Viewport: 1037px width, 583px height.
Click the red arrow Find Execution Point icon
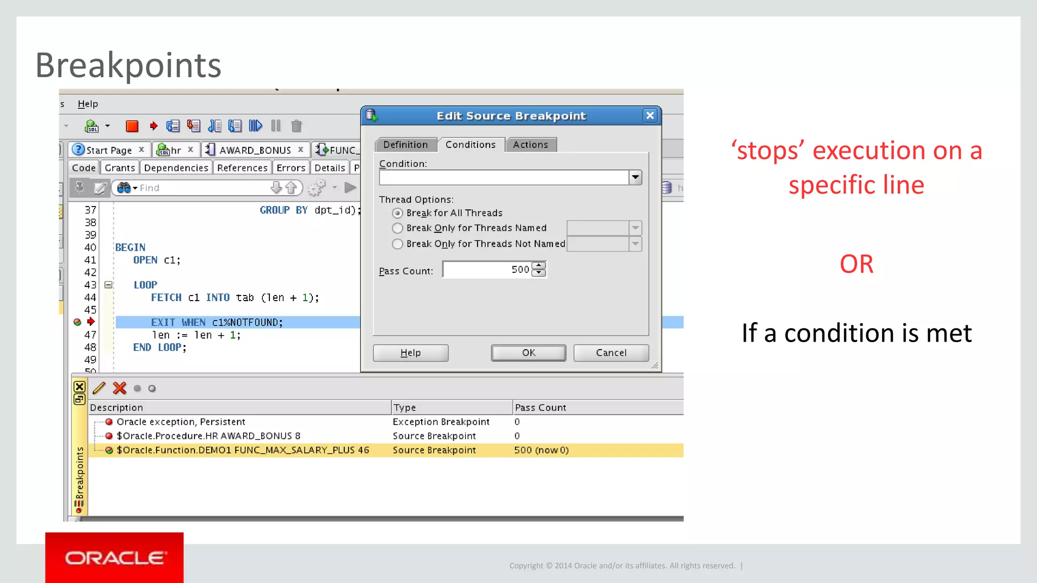pos(154,126)
